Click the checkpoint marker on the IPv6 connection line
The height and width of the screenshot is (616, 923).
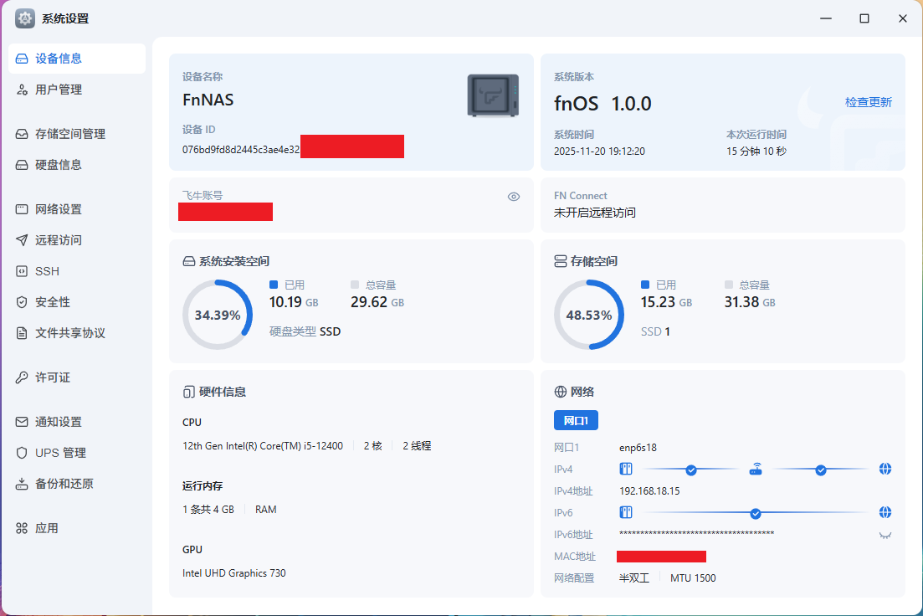click(x=756, y=512)
